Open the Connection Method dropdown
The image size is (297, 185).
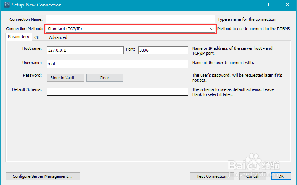[x=130, y=29]
